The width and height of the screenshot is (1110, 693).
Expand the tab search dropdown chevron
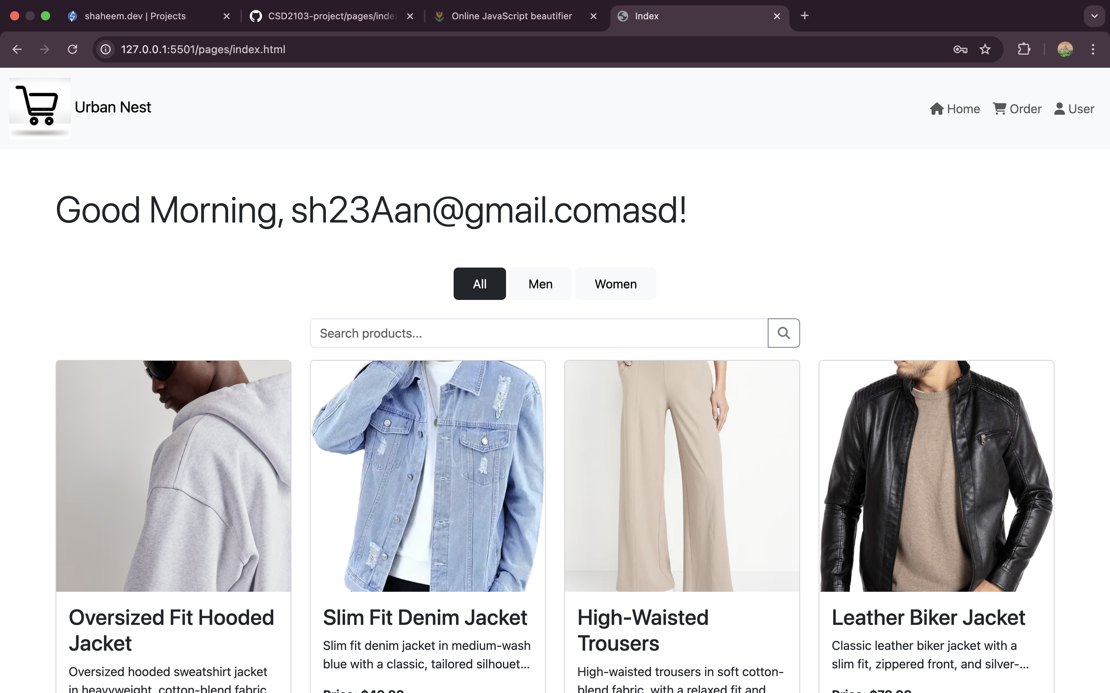1094,16
